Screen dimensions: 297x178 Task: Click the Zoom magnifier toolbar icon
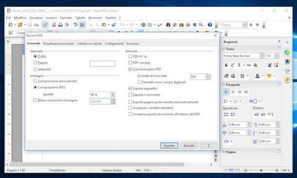pyautogui.click(x=201, y=25)
